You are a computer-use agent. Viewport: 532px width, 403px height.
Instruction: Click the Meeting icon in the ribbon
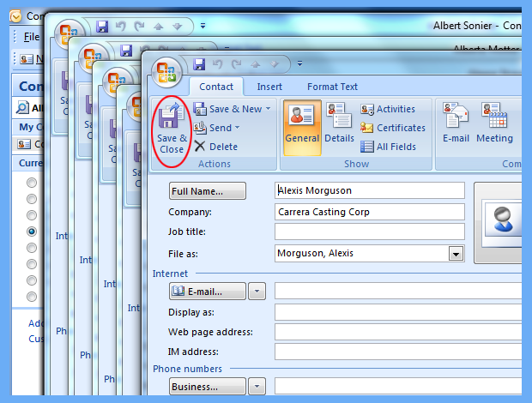pyautogui.click(x=494, y=115)
